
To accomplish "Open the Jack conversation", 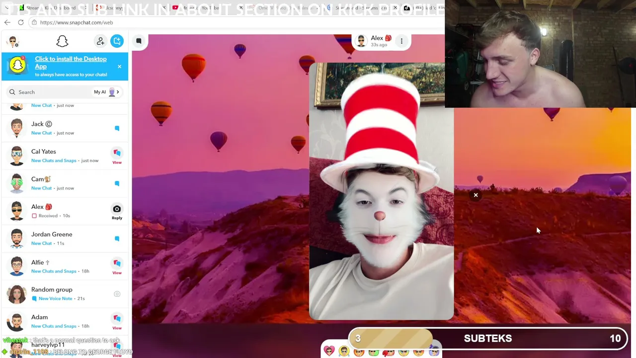I will pos(65,128).
